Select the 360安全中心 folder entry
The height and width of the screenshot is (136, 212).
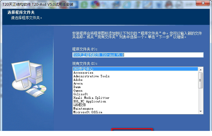click(x=135, y=69)
